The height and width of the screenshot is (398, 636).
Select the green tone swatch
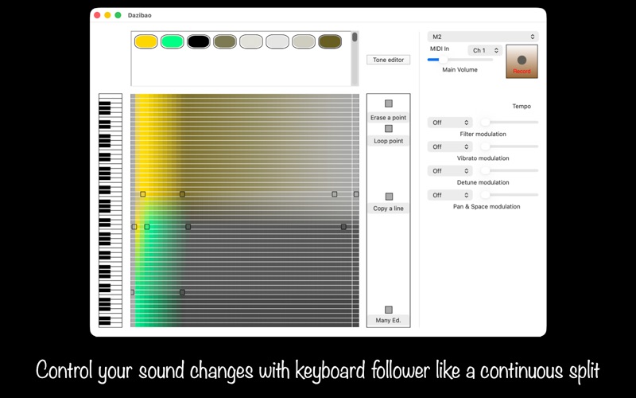pyautogui.click(x=173, y=41)
